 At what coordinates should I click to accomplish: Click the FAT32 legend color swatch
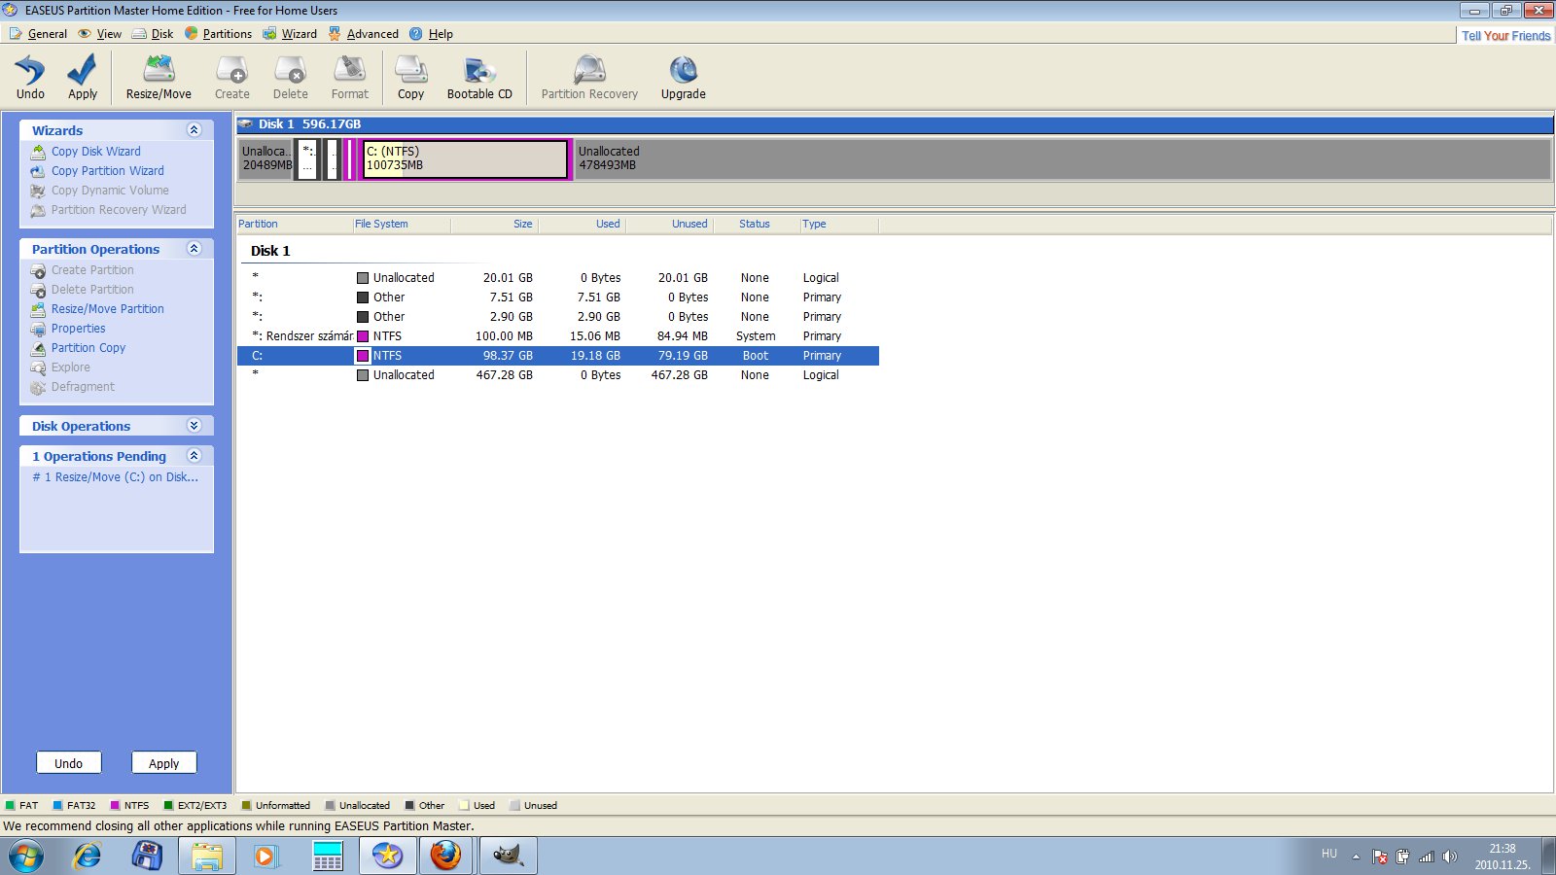(58, 806)
